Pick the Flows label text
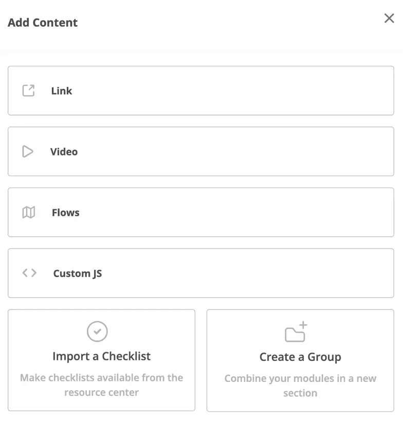The image size is (411, 442). tap(65, 213)
